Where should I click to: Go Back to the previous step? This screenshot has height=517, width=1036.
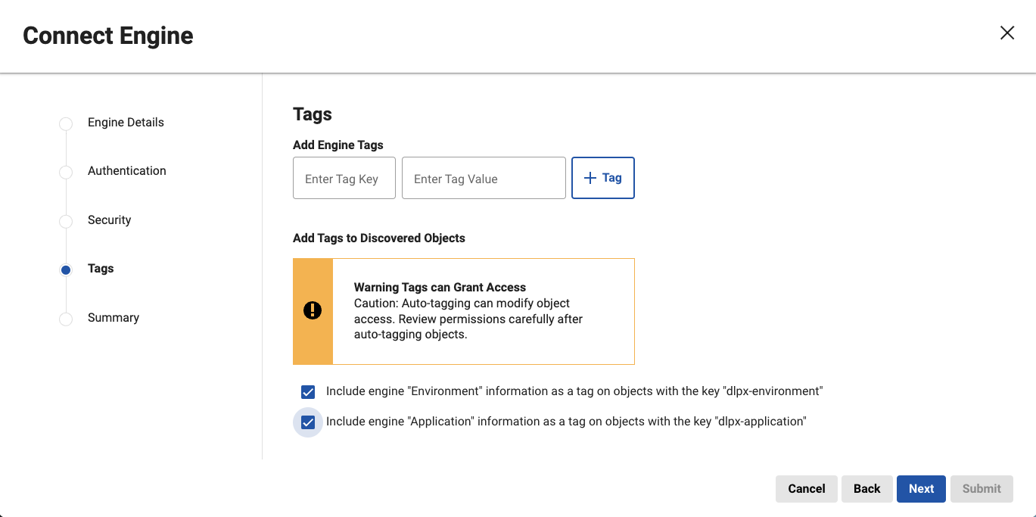[866, 489]
